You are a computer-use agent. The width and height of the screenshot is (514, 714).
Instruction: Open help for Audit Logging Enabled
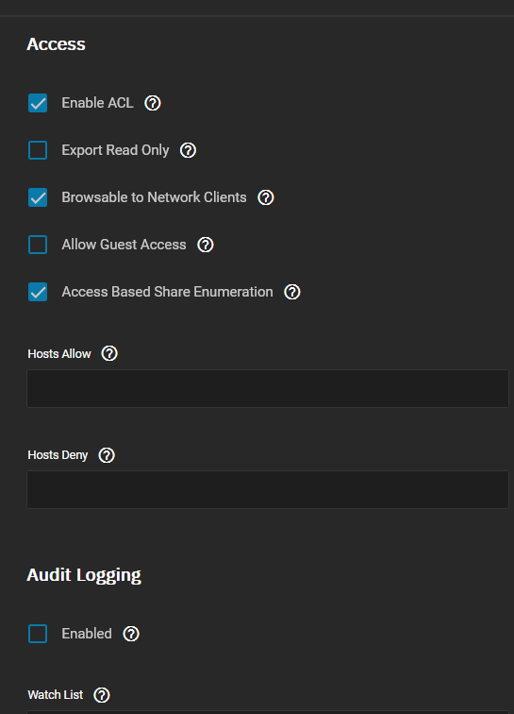point(131,634)
